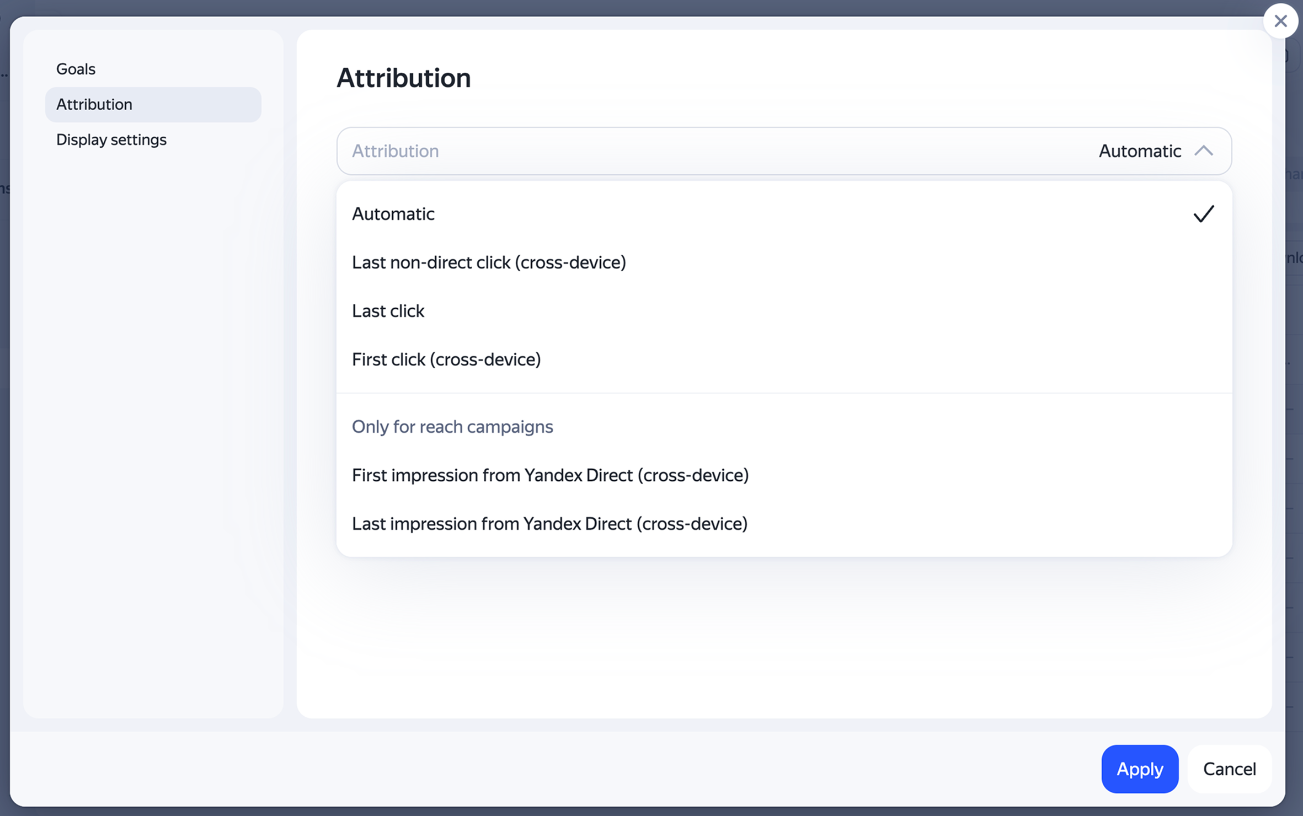
Task: Select Last impression from Yandex Direct
Action: pyautogui.click(x=784, y=524)
